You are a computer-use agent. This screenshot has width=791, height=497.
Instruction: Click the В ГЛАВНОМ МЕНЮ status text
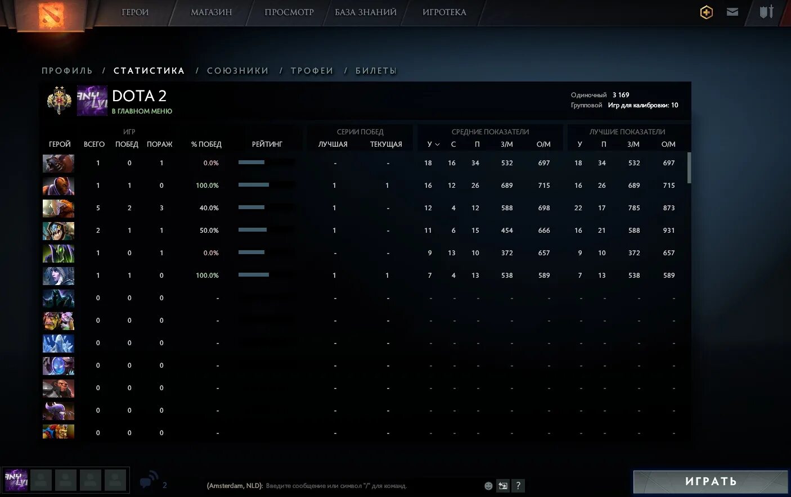pos(142,111)
